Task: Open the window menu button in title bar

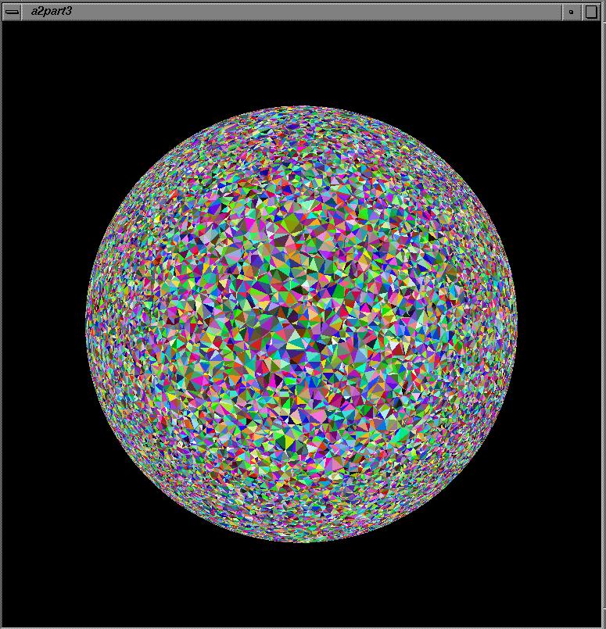Action: coord(12,12)
